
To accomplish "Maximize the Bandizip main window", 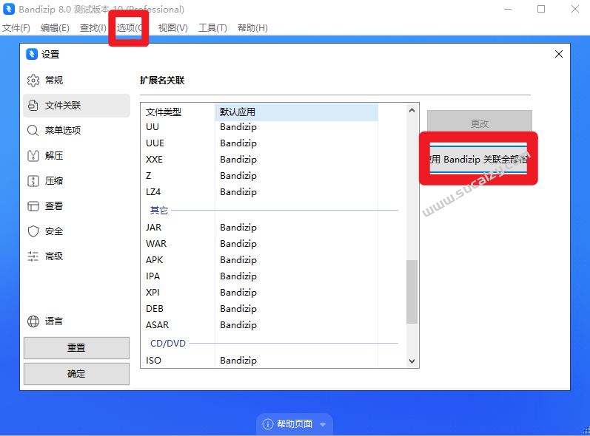I will (x=541, y=9).
